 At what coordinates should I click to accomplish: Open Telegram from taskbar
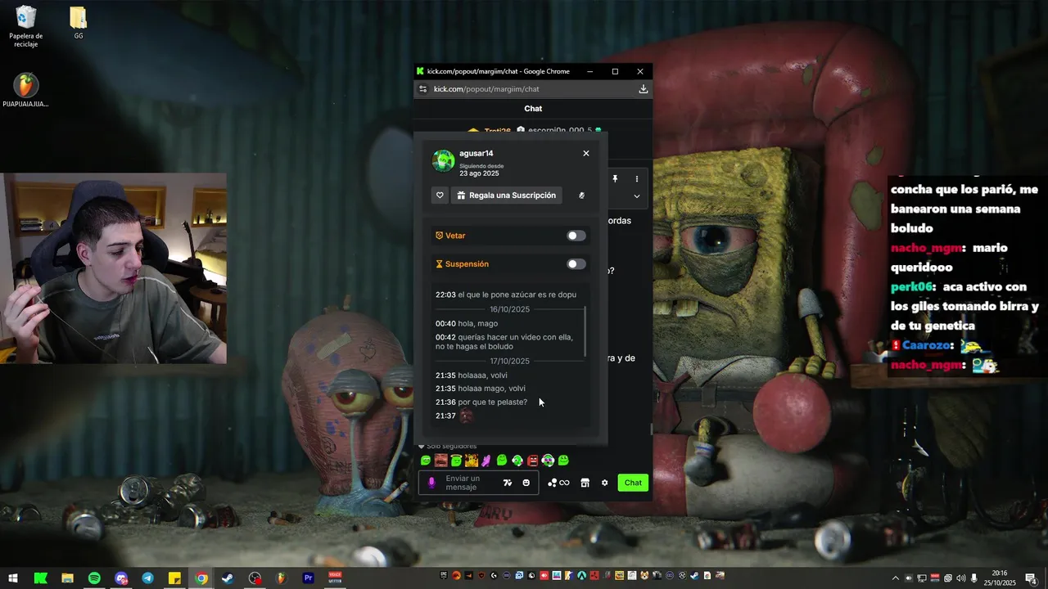[x=147, y=578]
